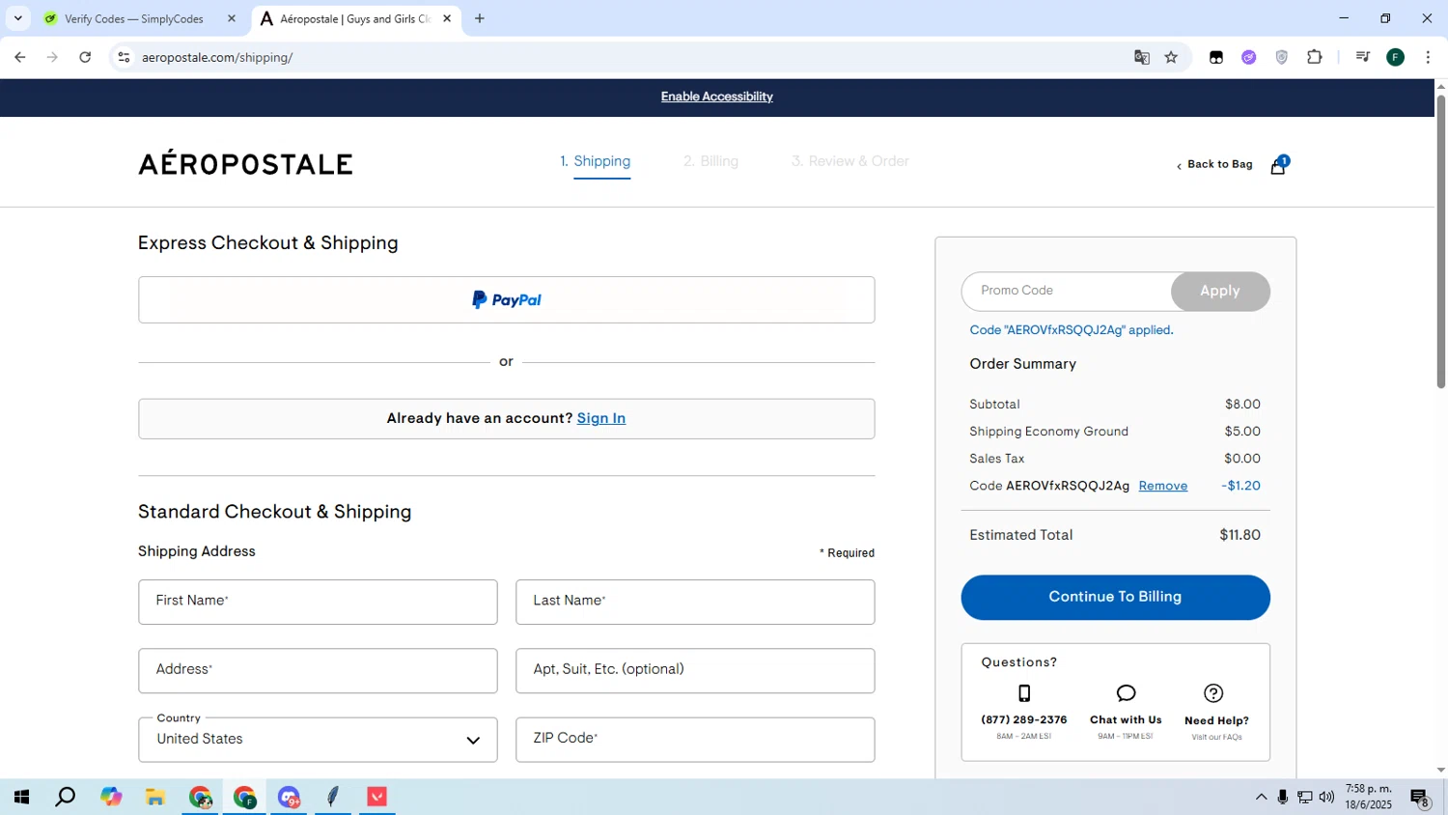Show hidden system tray icons
This screenshot has height=815, width=1448.
(1261, 797)
